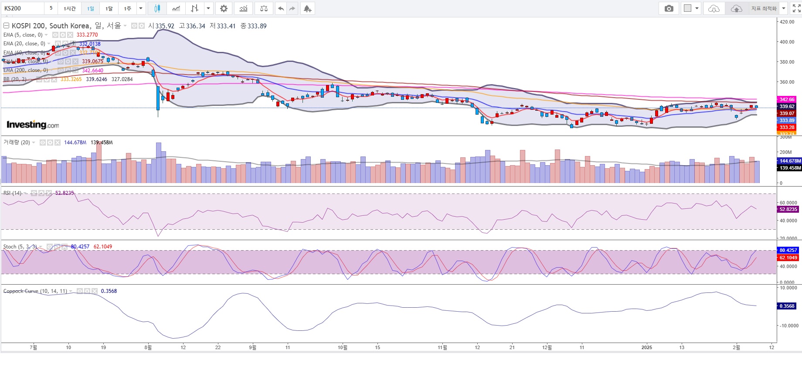This screenshot has height=384, width=802.
Task: Open the indicators list icon
Action: [244, 8]
